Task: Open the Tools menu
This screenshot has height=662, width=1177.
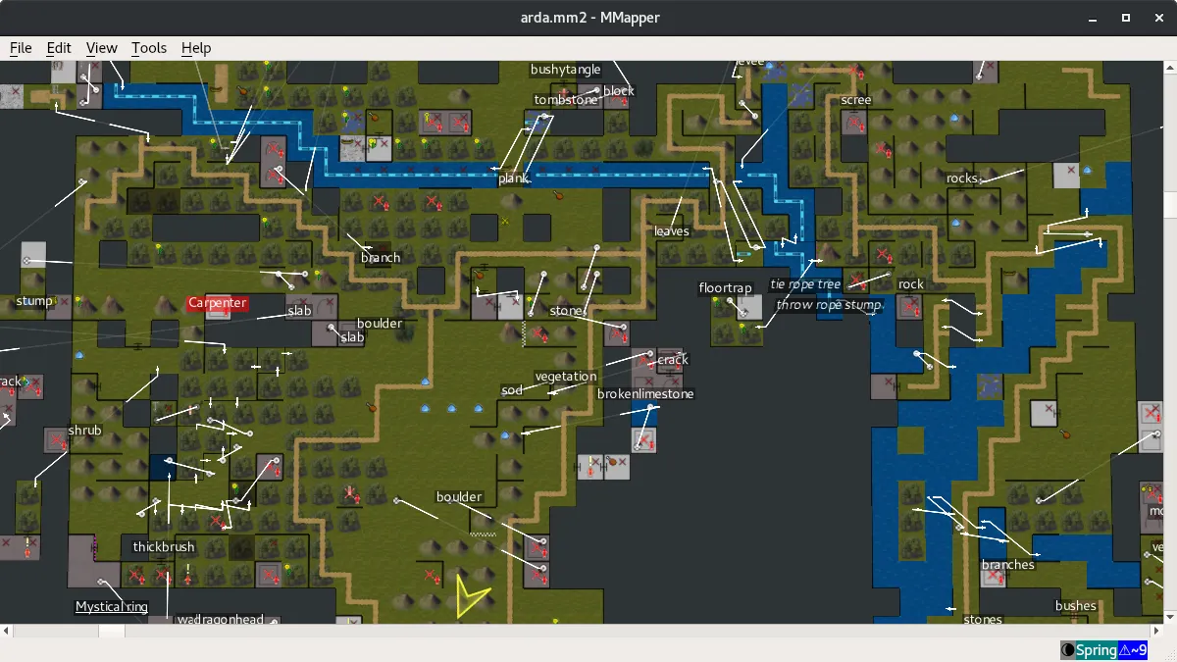Action: (x=149, y=47)
